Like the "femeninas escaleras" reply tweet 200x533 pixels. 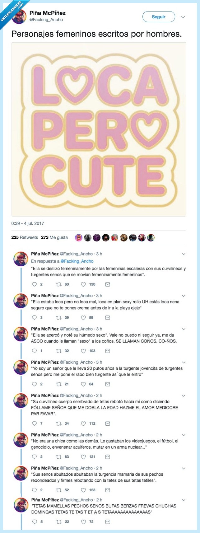83,284
